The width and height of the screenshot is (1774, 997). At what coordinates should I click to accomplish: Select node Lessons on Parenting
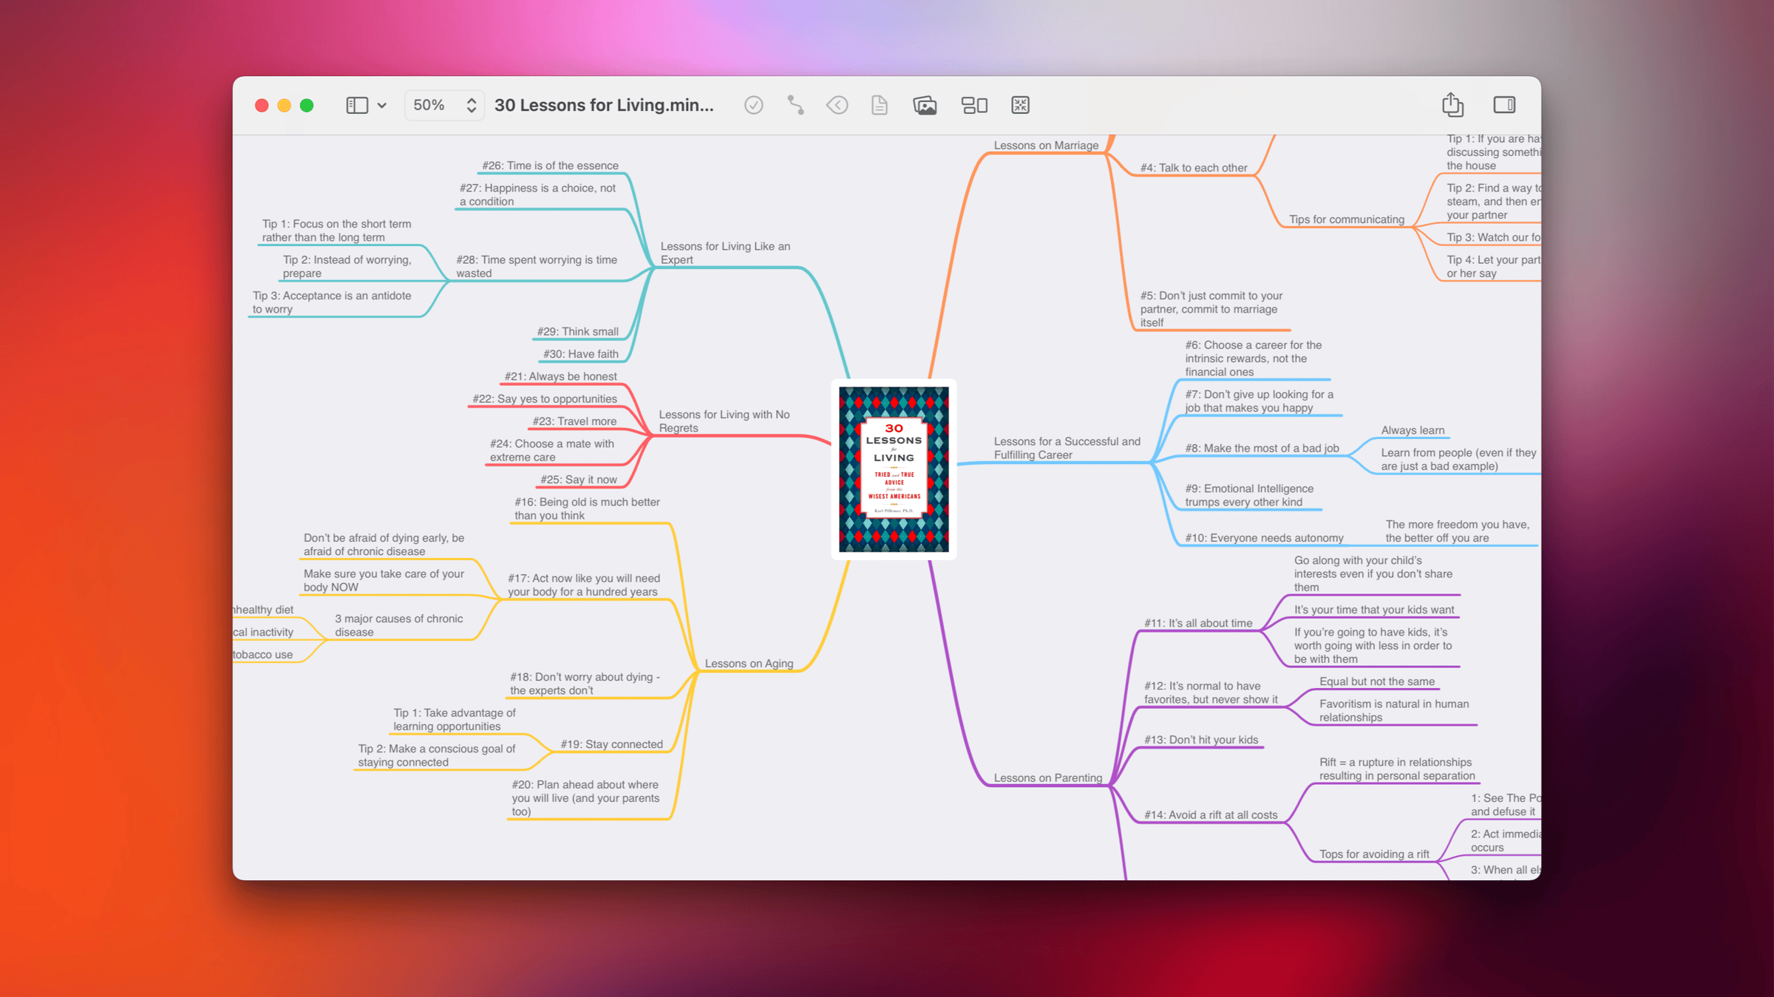(1047, 777)
